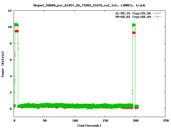Click the green data peak near time zero

[16, 25]
